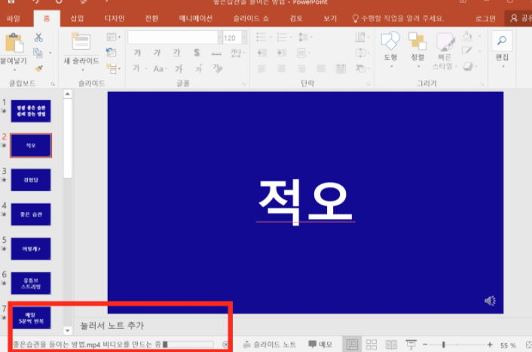The height and width of the screenshot is (352, 532).
Task: Open the Shapes (도형) gallery
Action: 390,49
